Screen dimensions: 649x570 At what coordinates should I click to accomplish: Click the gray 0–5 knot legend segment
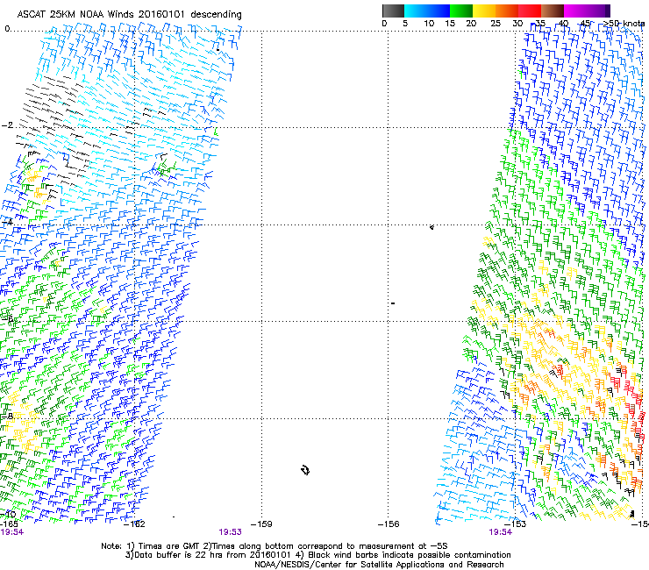[393, 11]
